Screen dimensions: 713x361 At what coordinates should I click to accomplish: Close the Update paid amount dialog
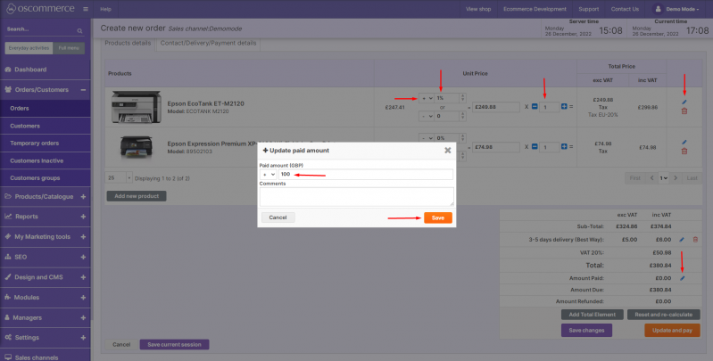pyautogui.click(x=448, y=151)
